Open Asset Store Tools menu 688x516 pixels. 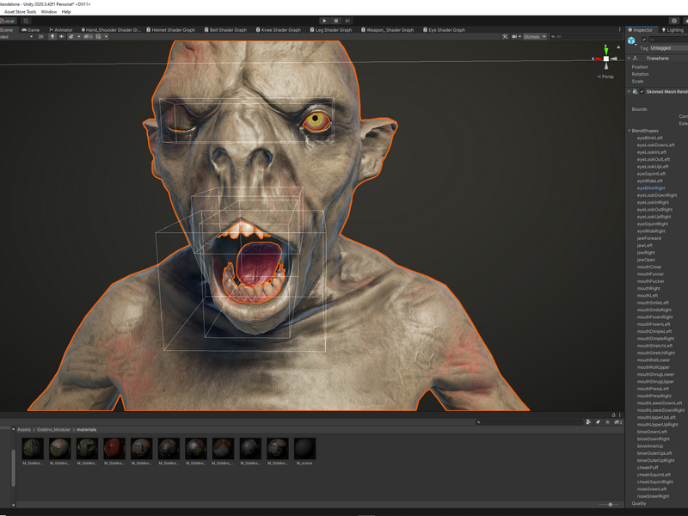coord(20,12)
